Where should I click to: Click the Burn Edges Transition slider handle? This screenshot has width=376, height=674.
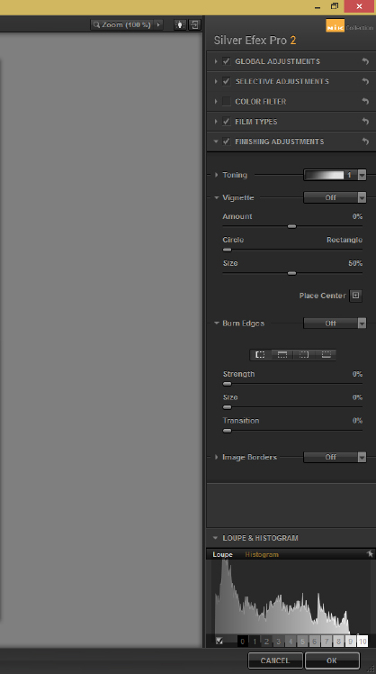[x=227, y=431]
